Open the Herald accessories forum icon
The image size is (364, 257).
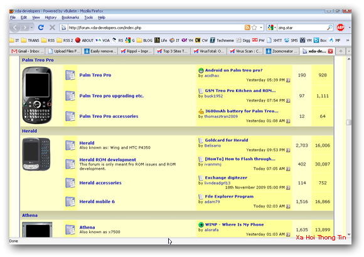click(70, 183)
